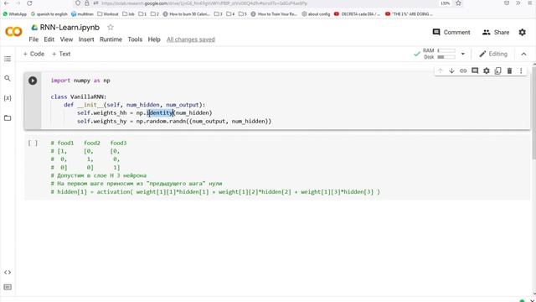Bookmark this page with the star icon
The height and width of the screenshot is (302, 536).
458,3
